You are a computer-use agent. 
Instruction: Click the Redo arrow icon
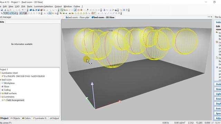click(25, 10)
